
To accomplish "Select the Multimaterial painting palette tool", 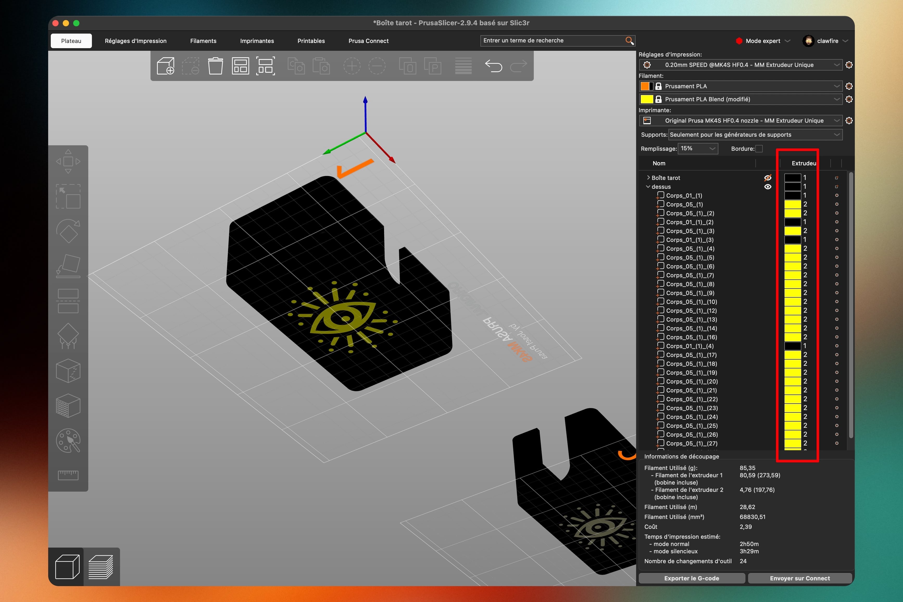I will point(68,440).
